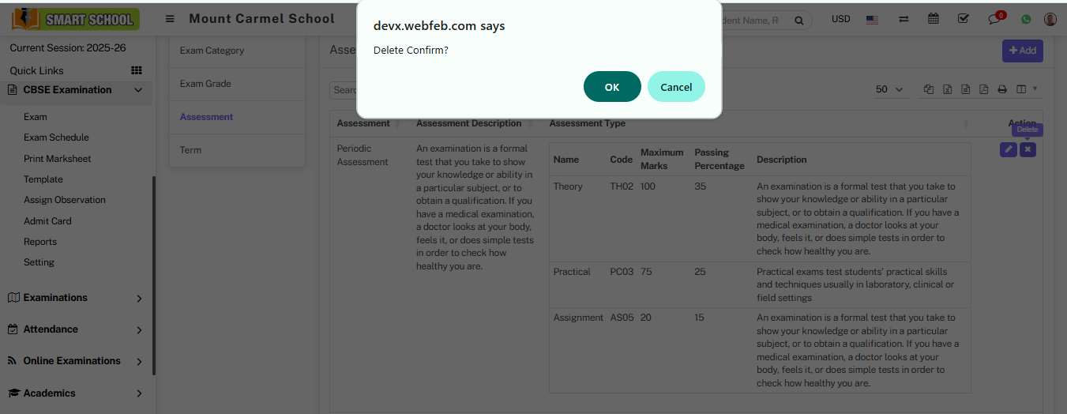The height and width of the screenshot is (414, 1067).
Task: Open chat messages icon with badge
Action: pyautogui.click(x=994, y=20)
